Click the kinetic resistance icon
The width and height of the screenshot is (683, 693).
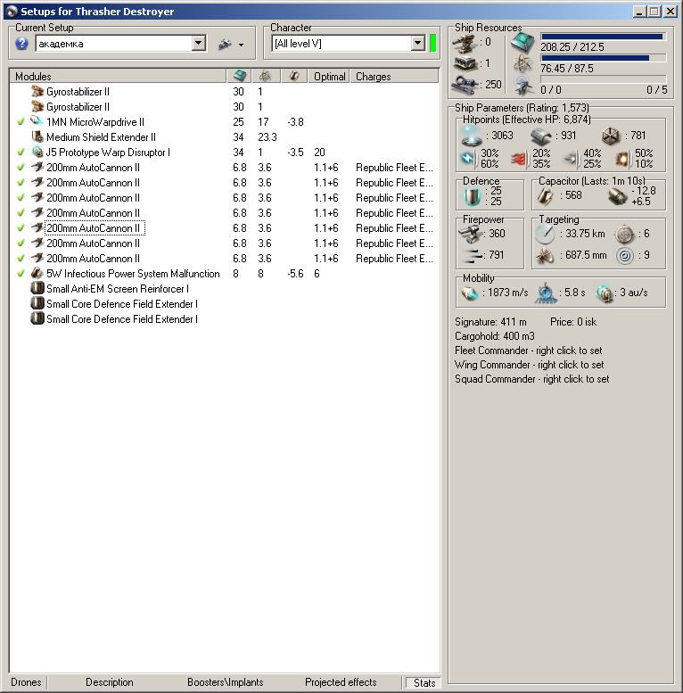(x=572, y=159)
